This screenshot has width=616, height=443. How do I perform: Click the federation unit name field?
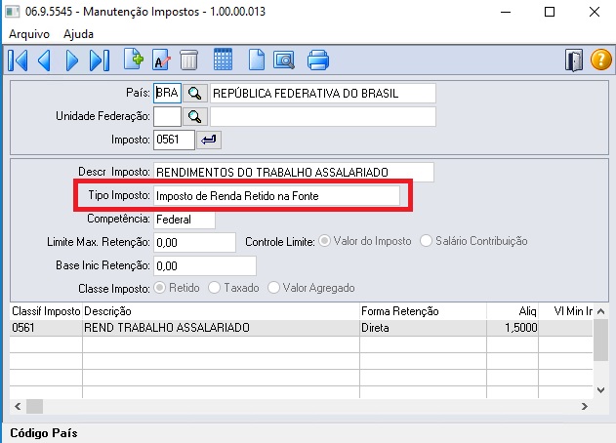323,117
